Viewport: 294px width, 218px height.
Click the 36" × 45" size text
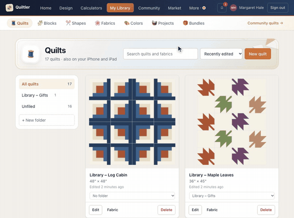(x=198, y=181)
